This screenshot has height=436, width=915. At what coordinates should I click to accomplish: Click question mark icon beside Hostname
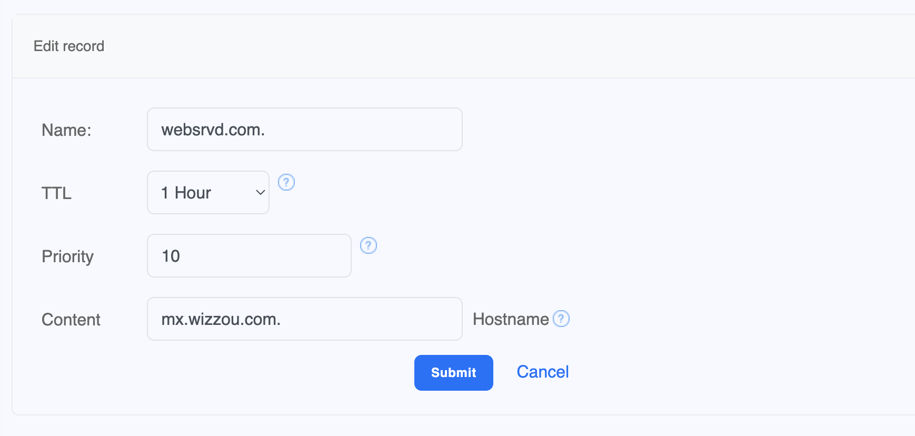(561, 319)
